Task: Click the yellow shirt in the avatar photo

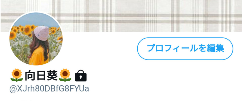Action: [x=39, y=56]
